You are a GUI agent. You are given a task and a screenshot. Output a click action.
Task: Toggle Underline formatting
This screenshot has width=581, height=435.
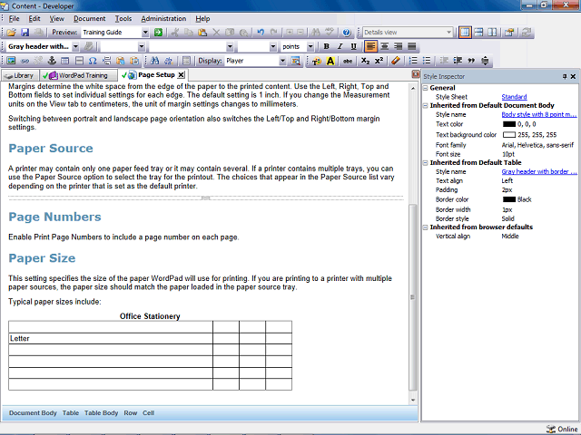click(353, 46)
